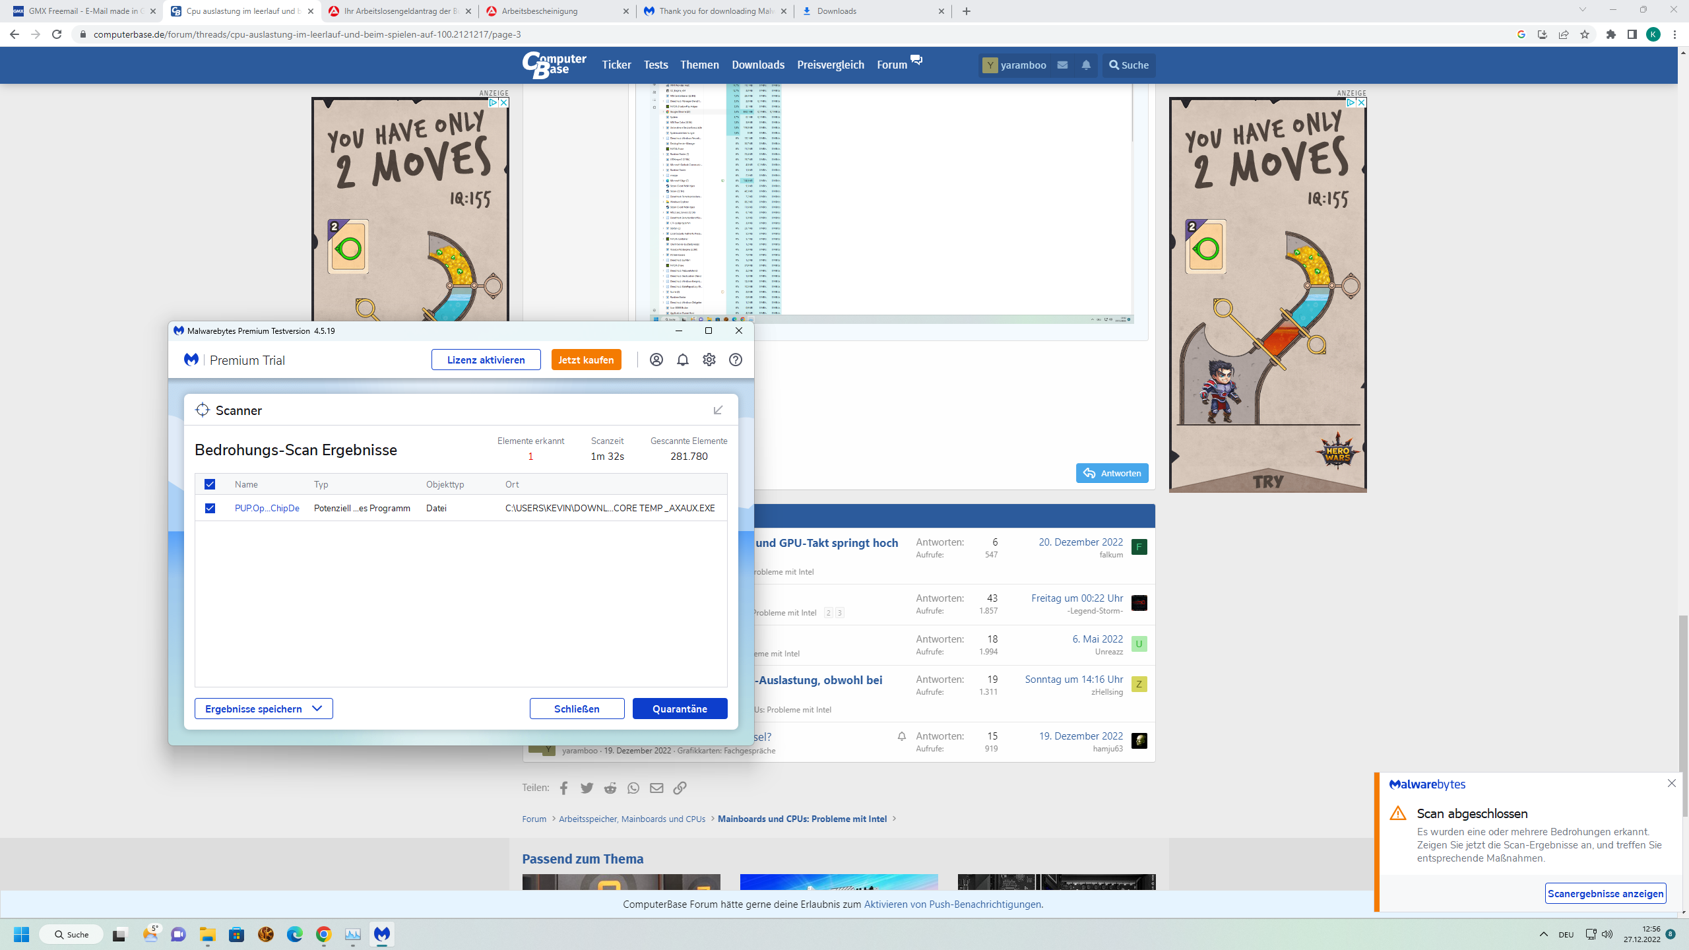Click taskbar clock 12:56
The width and height of the screenshot is (1689, 950).
(1642, 934)
